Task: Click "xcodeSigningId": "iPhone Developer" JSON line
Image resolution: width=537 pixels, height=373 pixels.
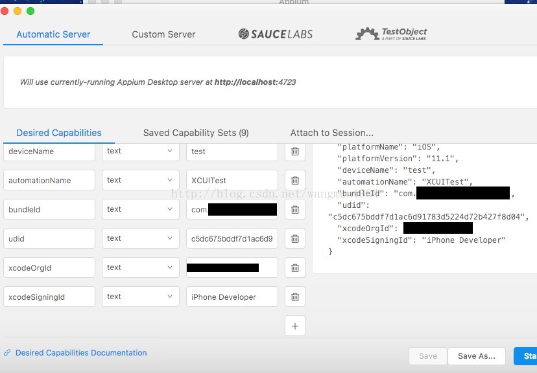Action: click(422, 240)
